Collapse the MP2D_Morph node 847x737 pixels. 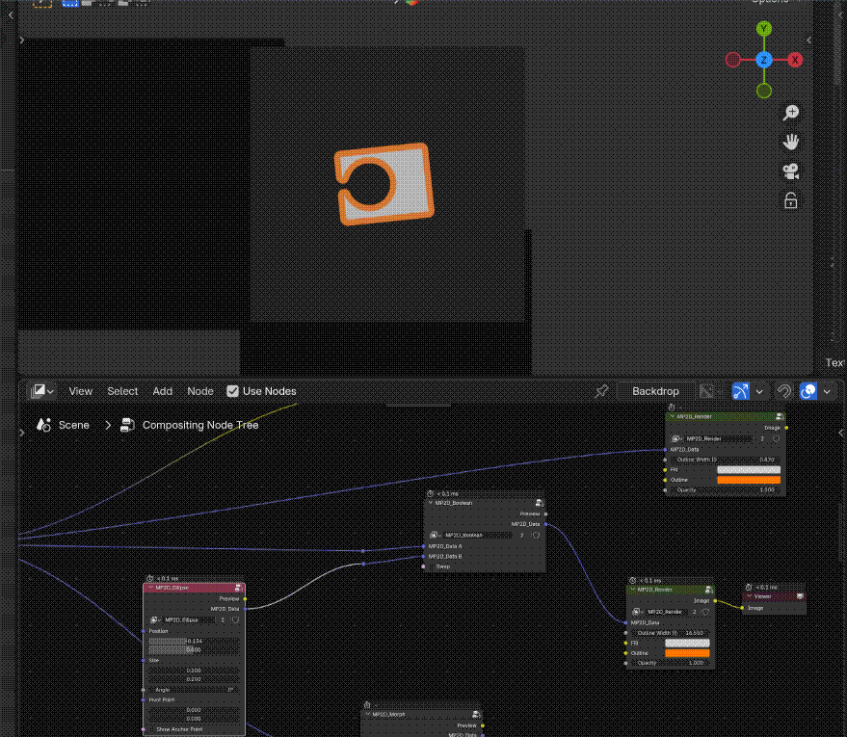coord(368,714)
